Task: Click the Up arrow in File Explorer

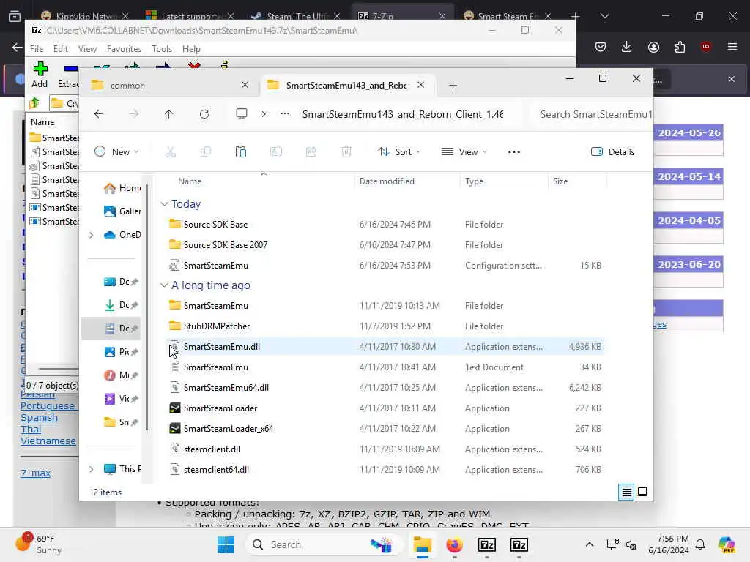Action: point(169,113)
